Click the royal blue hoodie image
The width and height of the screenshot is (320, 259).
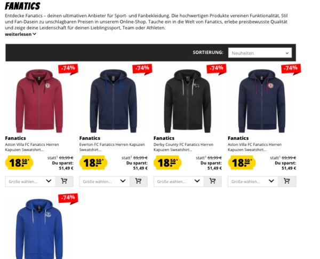click(39, 229)
